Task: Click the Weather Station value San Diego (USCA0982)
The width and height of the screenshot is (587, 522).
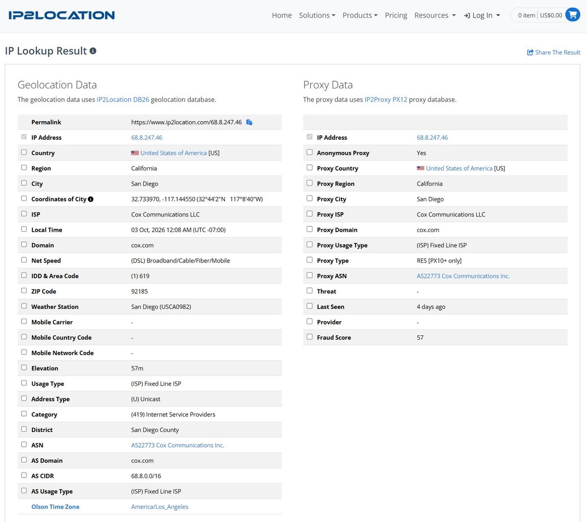Action: coord(161,307)
